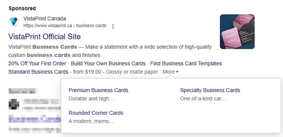Image resolution: width=283 pixels, height=137 pixels.
Task: Open the three-dot ad options menu
Action: (113, 26)
